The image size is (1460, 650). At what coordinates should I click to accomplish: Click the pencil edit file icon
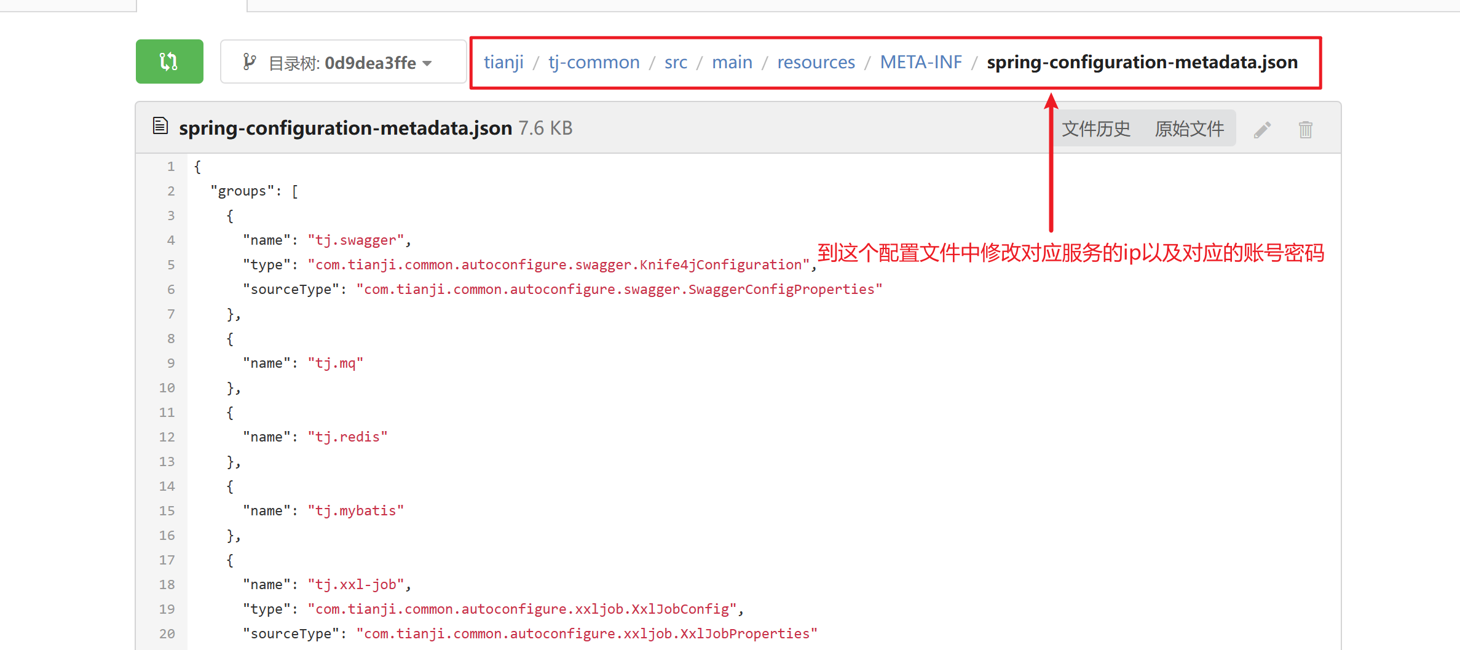1262,130
